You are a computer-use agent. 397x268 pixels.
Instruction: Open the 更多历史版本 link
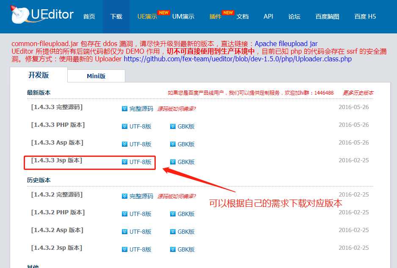pyautogui.click(x=358, y=93)
